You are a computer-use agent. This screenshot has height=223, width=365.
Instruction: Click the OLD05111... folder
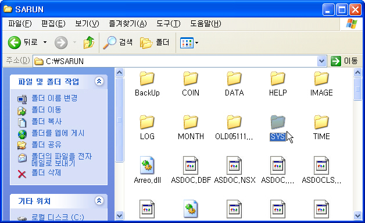pyautogui.click(x=234, y=128)
